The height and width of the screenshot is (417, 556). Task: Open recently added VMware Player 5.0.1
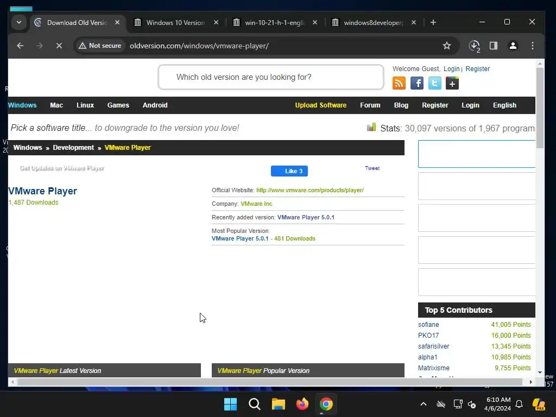306,217
